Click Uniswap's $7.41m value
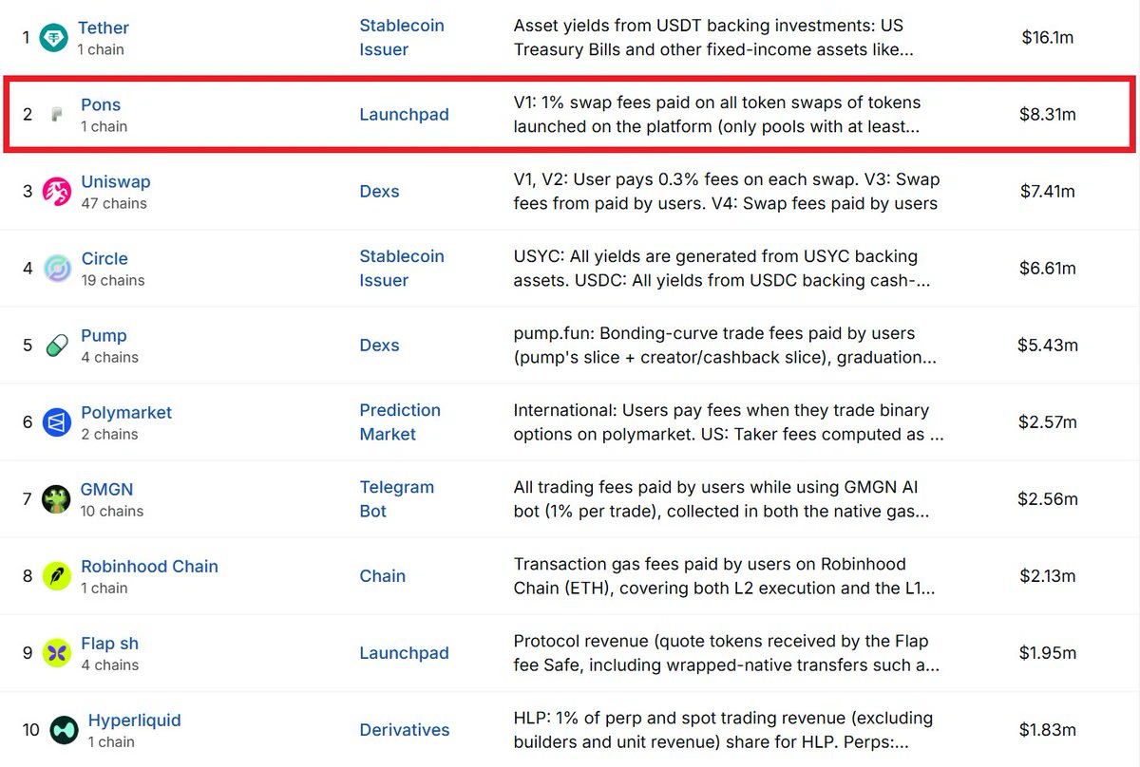The image size is (1140, 767). pos(1048,192)
